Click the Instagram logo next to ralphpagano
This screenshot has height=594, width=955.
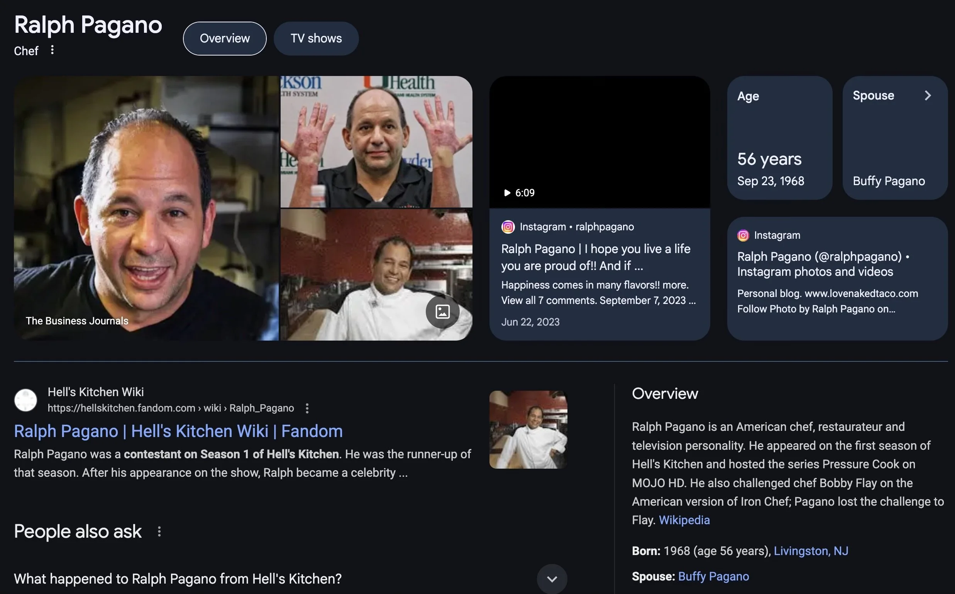[x=508, y=227]
